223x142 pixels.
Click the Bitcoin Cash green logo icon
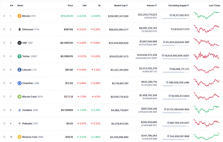(x=19, y=96)
